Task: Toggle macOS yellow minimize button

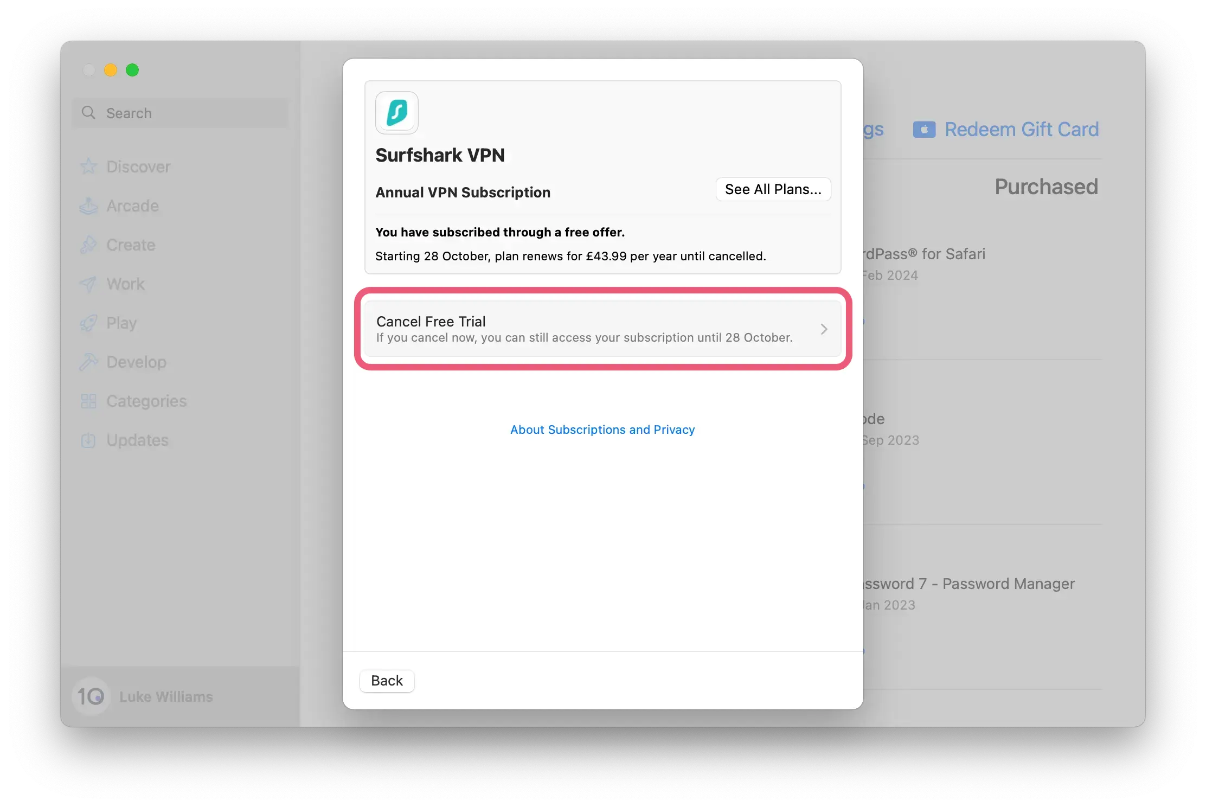Action: [x=109, y=69]
